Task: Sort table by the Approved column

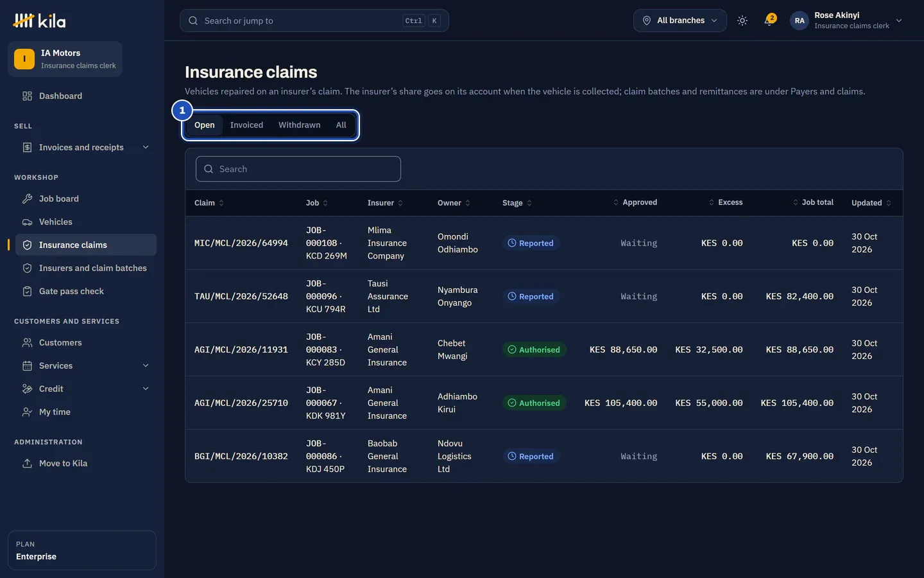Action: point(635,202)
